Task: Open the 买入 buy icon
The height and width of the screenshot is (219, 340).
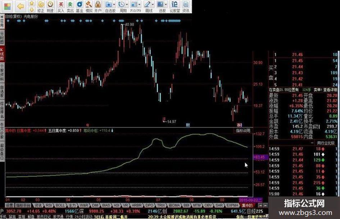Action: 61,6
